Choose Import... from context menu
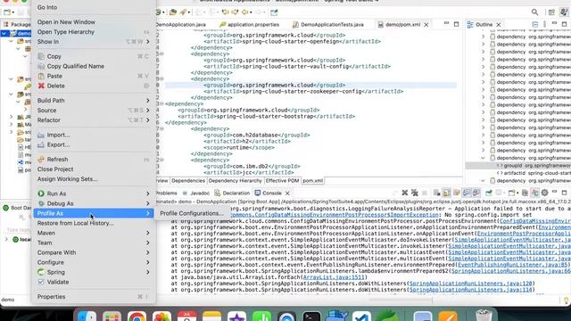This screenshot has width=571, height=321. (58, 135)
